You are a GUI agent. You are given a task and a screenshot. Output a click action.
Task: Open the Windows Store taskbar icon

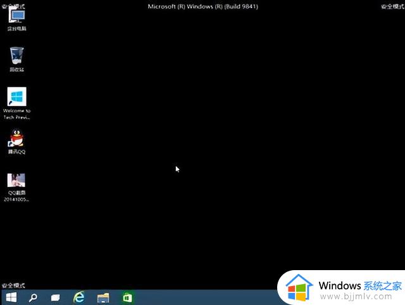pyautogui.click(x=127, y=298)
